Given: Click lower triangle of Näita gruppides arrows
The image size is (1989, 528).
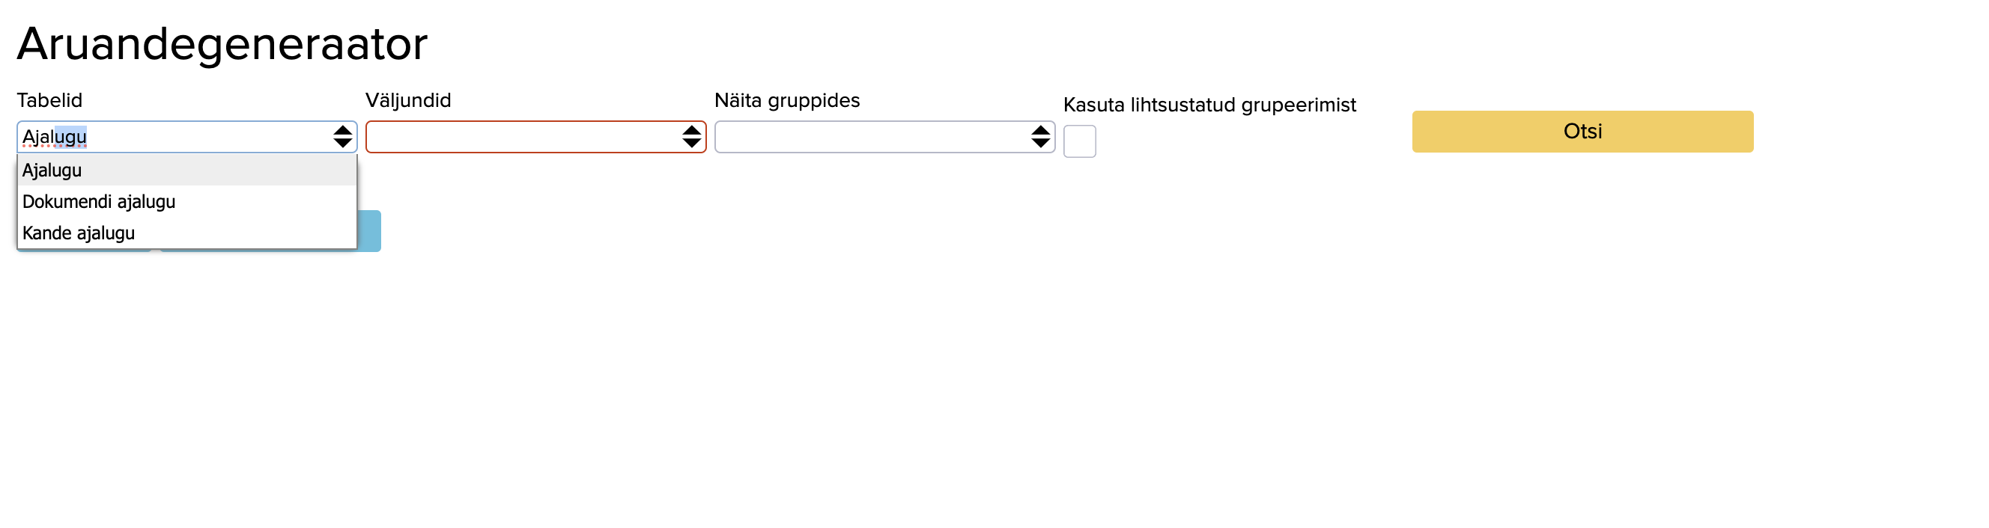Looking at the screenshot, I should pos(1040,144).
